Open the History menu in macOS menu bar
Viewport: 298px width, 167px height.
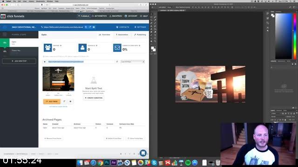point(31,1)
